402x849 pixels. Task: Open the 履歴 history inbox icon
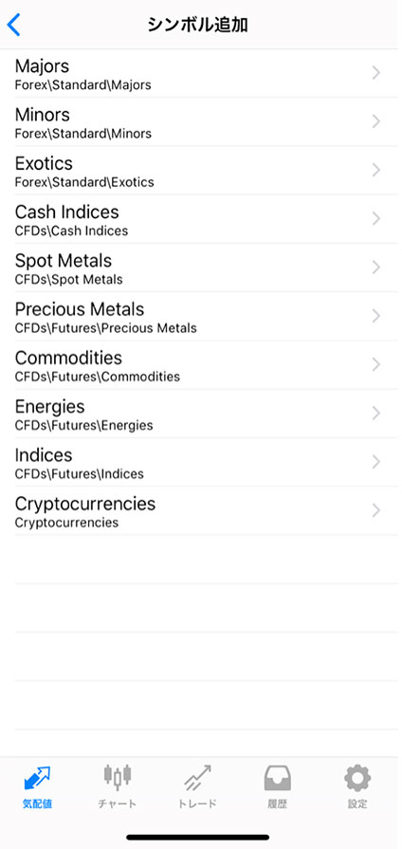278,778
